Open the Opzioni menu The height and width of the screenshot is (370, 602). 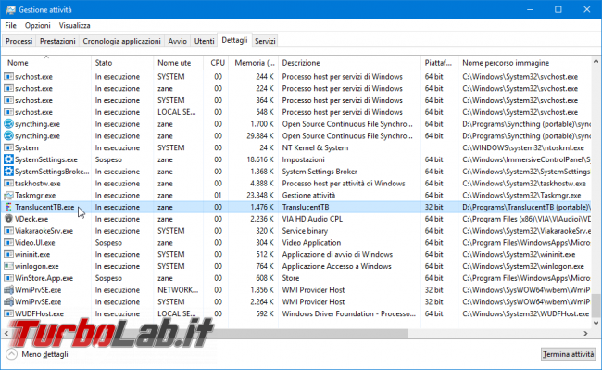coord(38,25)
